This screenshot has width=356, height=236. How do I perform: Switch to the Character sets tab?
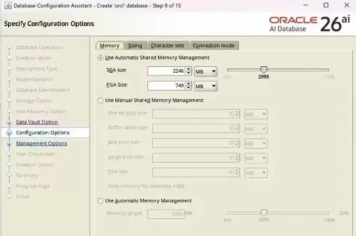tap(167, 46)
